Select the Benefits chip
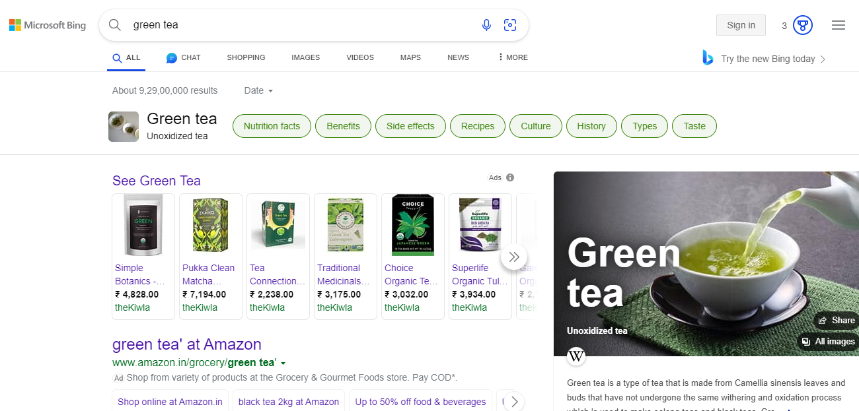Screen dimensions: 859x411 tap(343, 126)
